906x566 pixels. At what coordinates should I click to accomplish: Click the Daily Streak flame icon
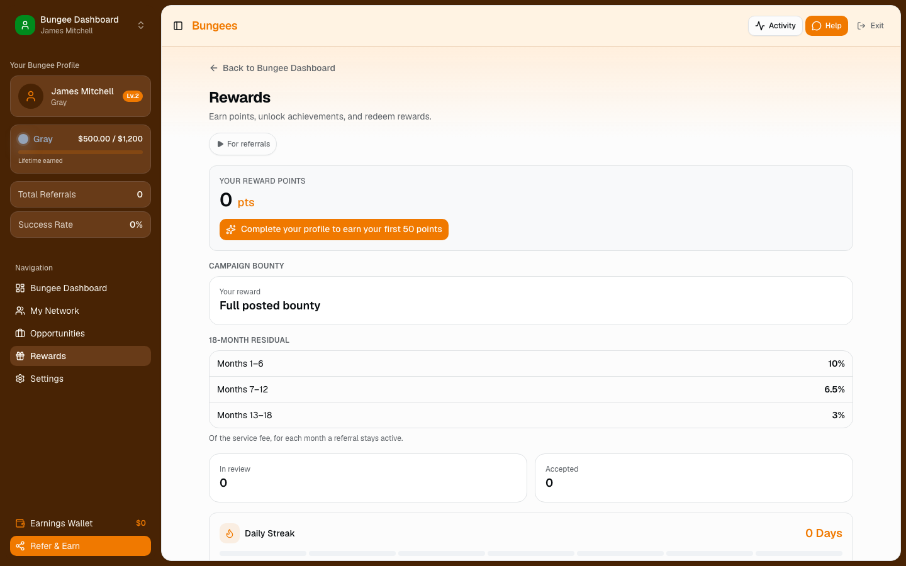[230, 533]
